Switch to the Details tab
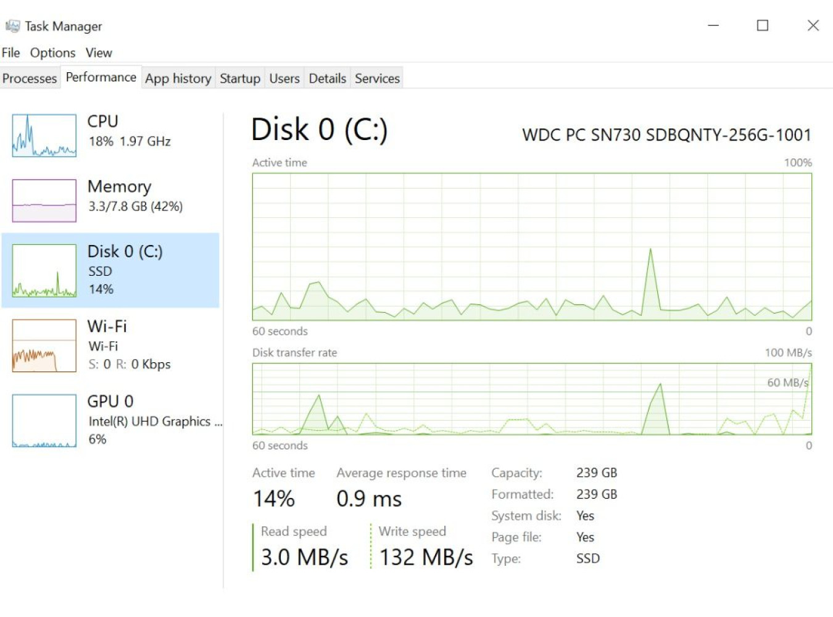Screen dimensions: 833x617 328,78
